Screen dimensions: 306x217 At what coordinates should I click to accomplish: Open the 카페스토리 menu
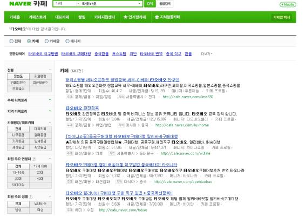pyautogui.click(x=37, y=17)
